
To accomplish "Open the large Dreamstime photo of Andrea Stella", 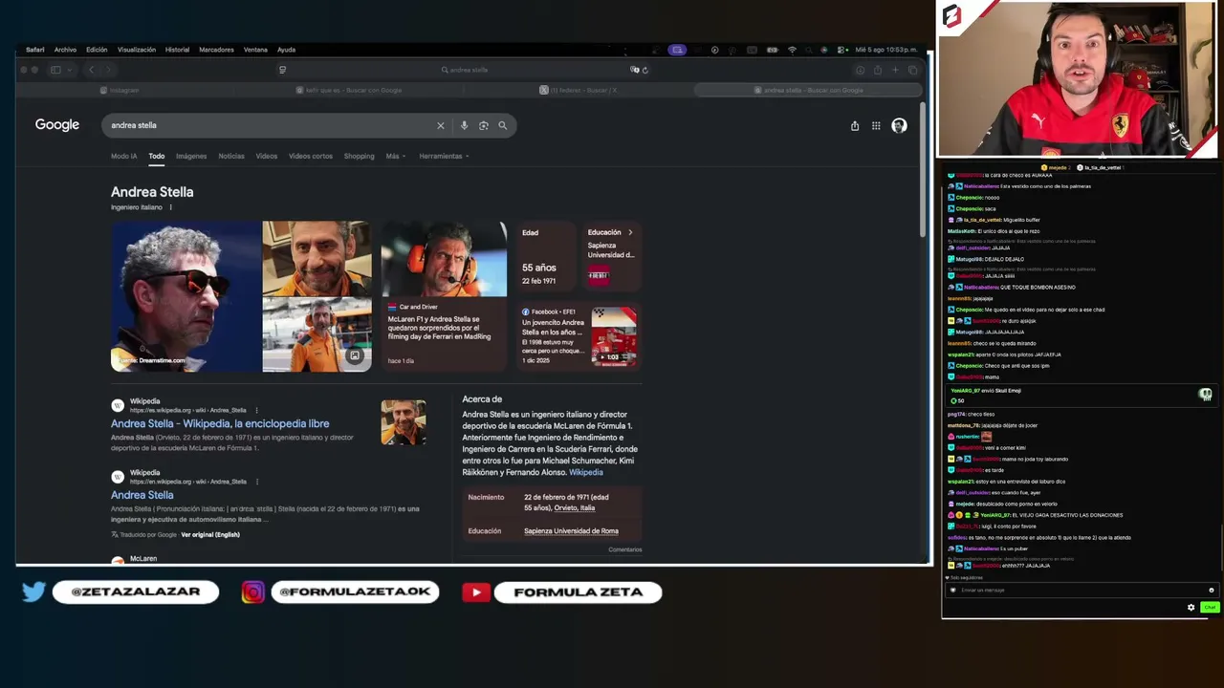I will click(x=186, y=296).
